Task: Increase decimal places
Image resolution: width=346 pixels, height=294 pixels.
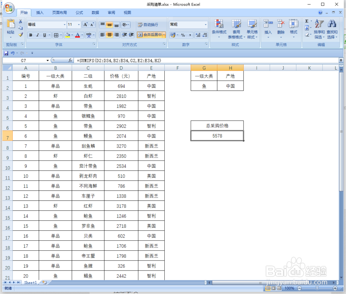Action: pos(198,35)
